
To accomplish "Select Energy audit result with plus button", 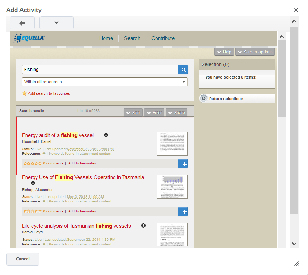I will pyautogui.click(x=183, y=164).
